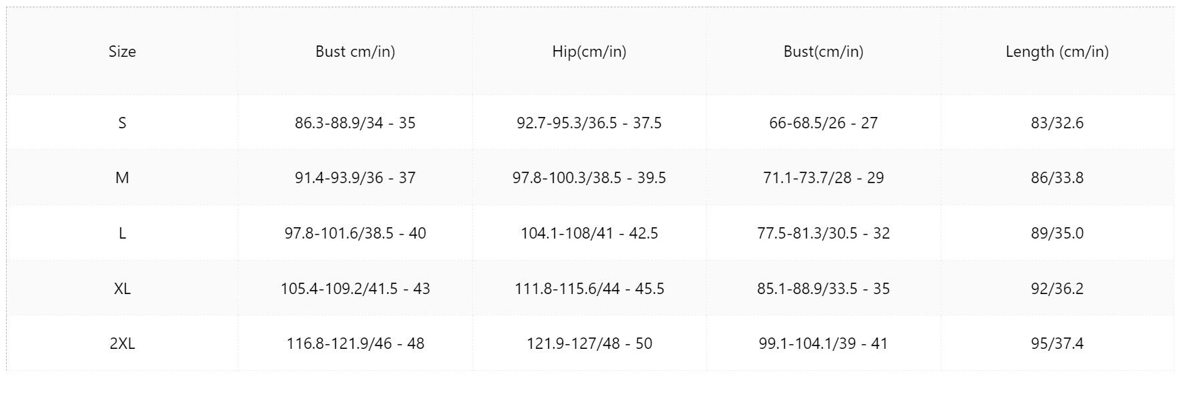This screenshot has height=405, width=1199.
Task: Select the 92/36.2 length cell
Action: [x=1057, y=289]
